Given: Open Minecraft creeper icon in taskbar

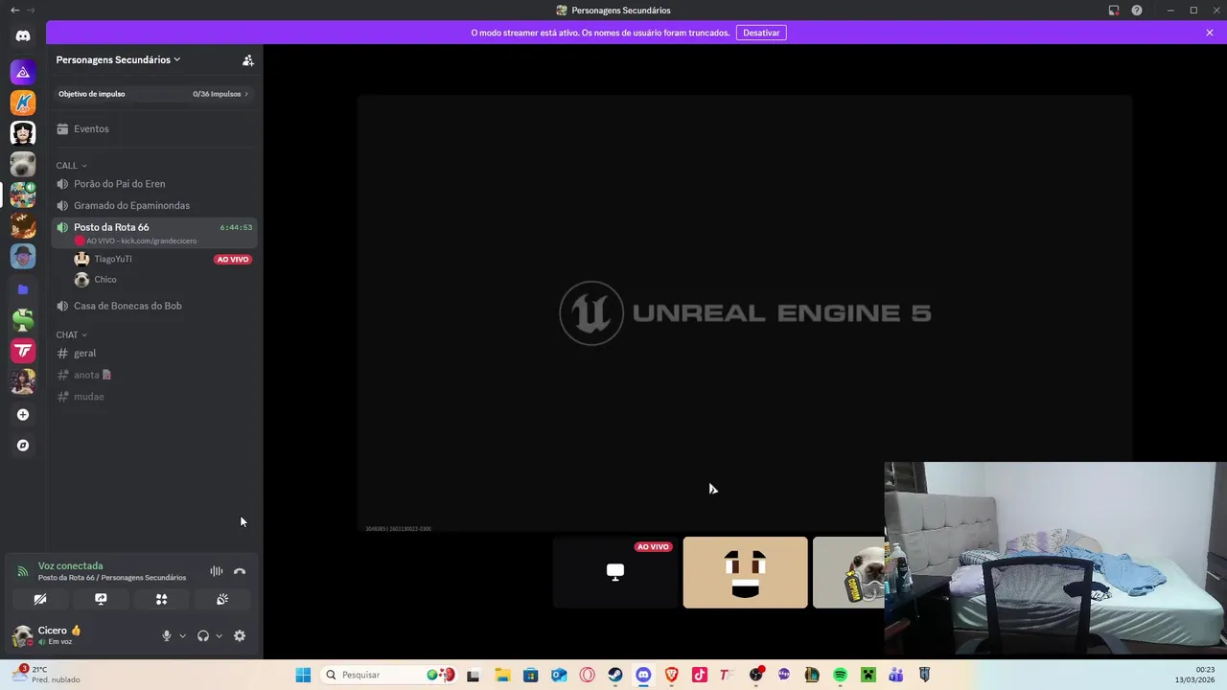Looking at the screenshot, I should [x=868, y=675].
